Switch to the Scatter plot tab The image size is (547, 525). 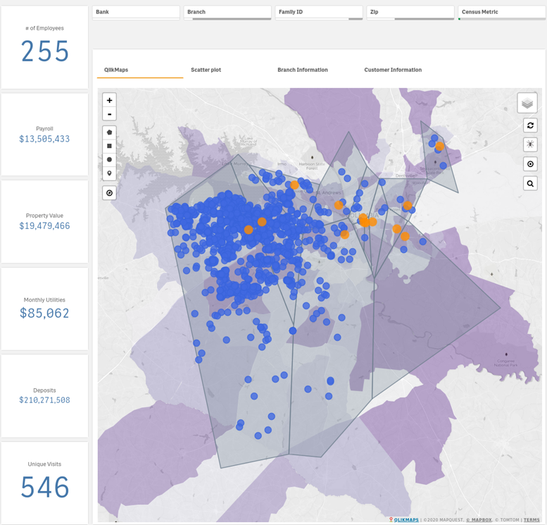[206, 70]
